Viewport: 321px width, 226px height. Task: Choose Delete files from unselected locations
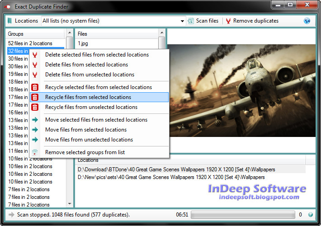point(99,75)
